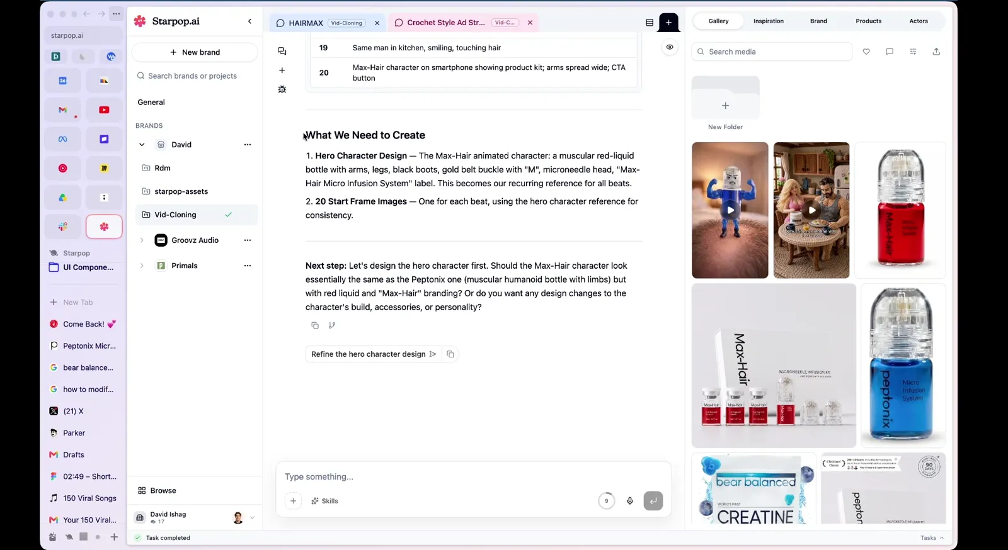Add new tab with black plus button
Image resolution: width=1008 pixels, height=550 pixels.
coord(668,23)
